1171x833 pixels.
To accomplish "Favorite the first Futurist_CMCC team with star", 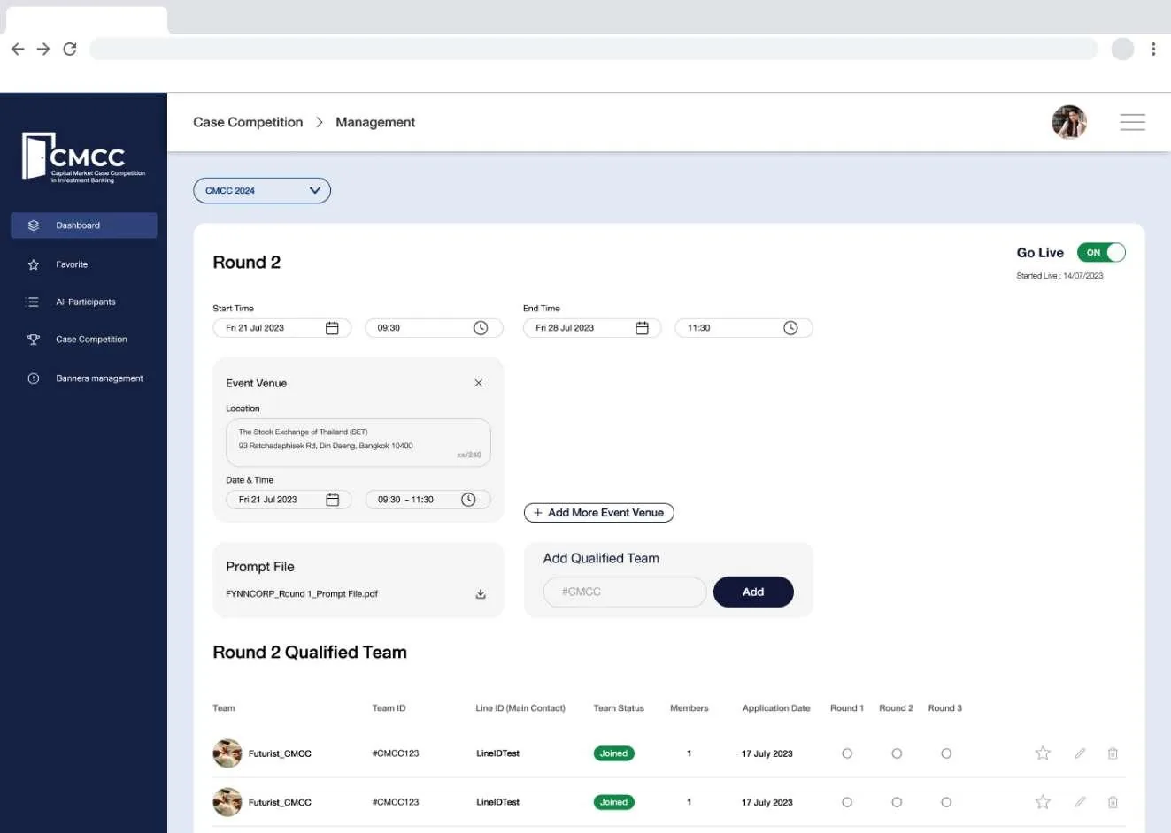I will pos(1043,753).
